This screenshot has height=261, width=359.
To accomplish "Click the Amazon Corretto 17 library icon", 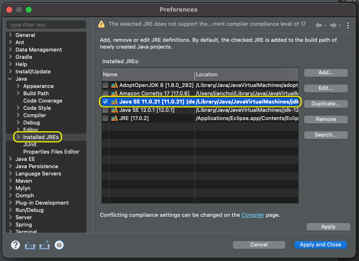I will 114,94.
